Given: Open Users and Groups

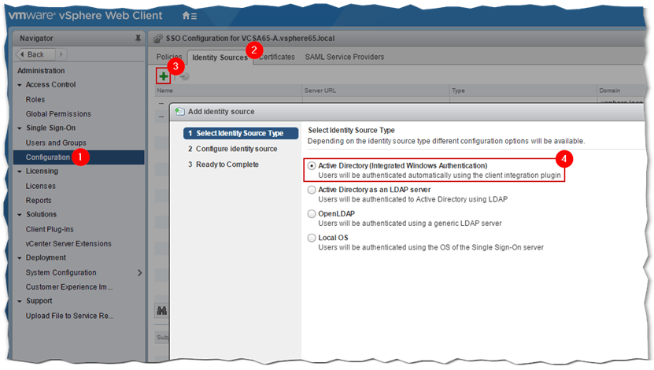Looking at the screenshot, I should (x=56, y=142).
